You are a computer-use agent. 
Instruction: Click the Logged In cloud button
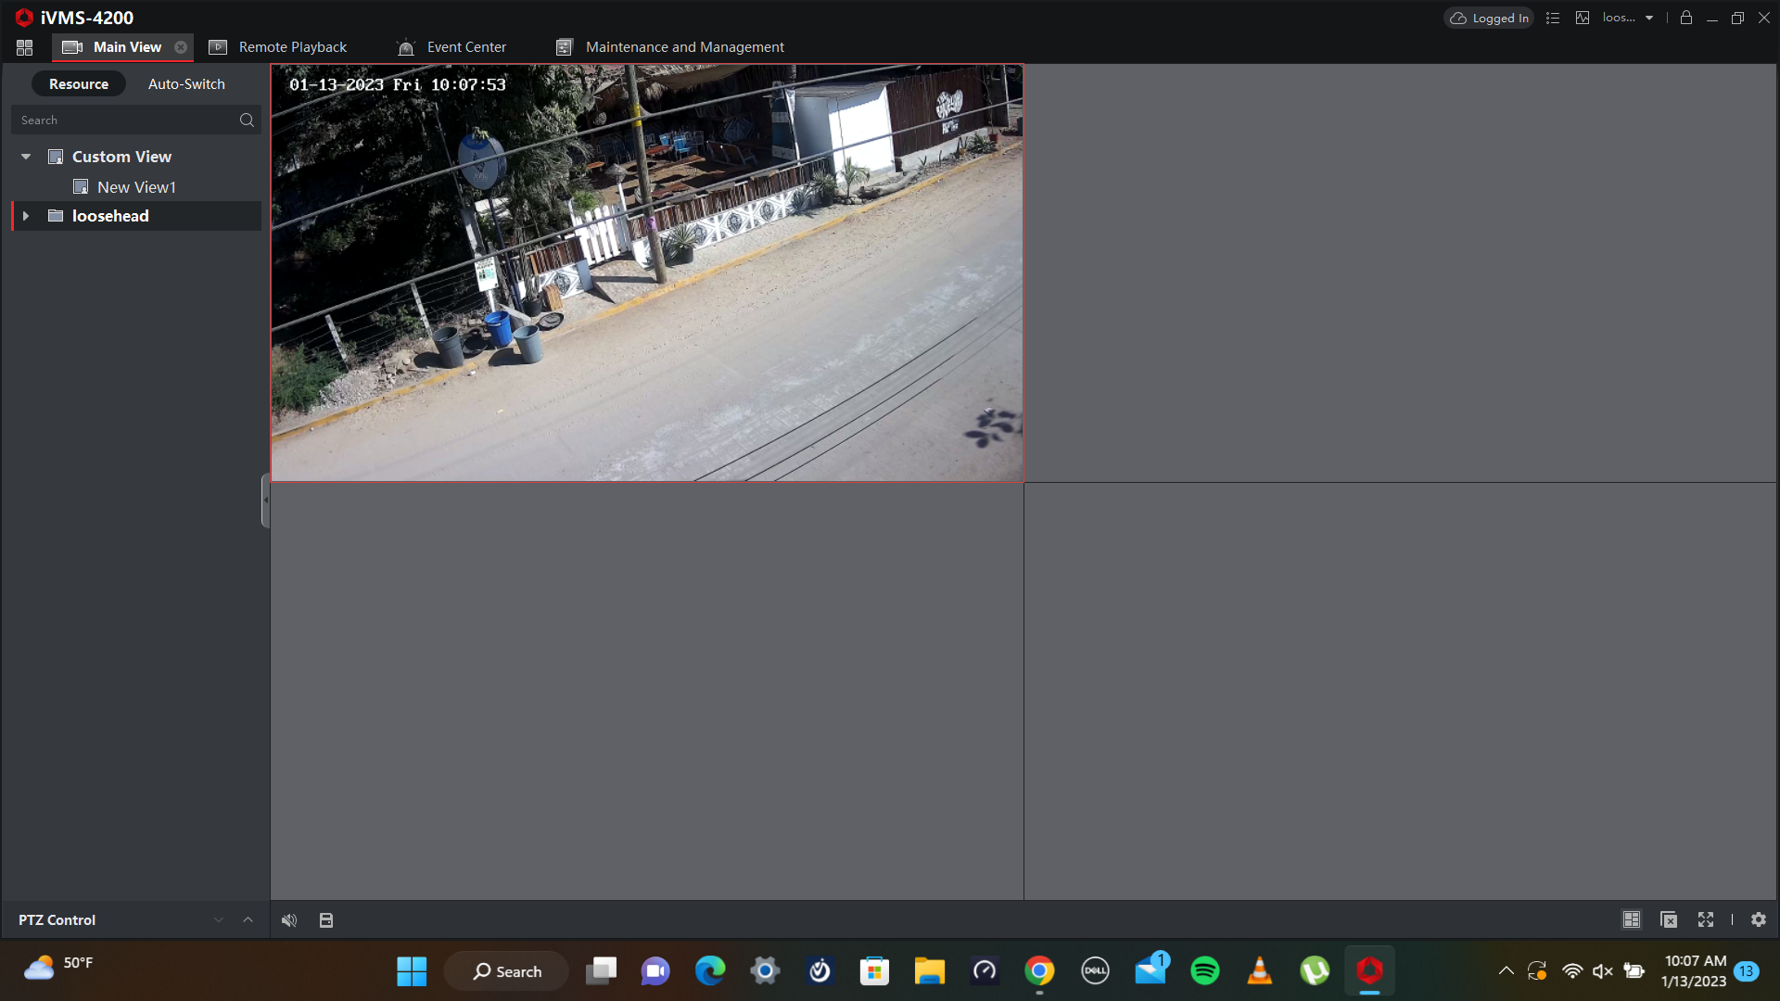pos(1489,18)
